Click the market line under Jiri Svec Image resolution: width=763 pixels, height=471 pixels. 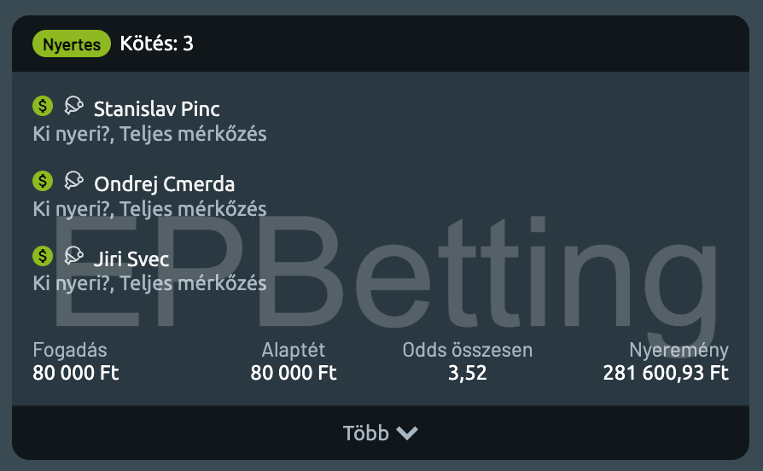[x=149, y=283]
